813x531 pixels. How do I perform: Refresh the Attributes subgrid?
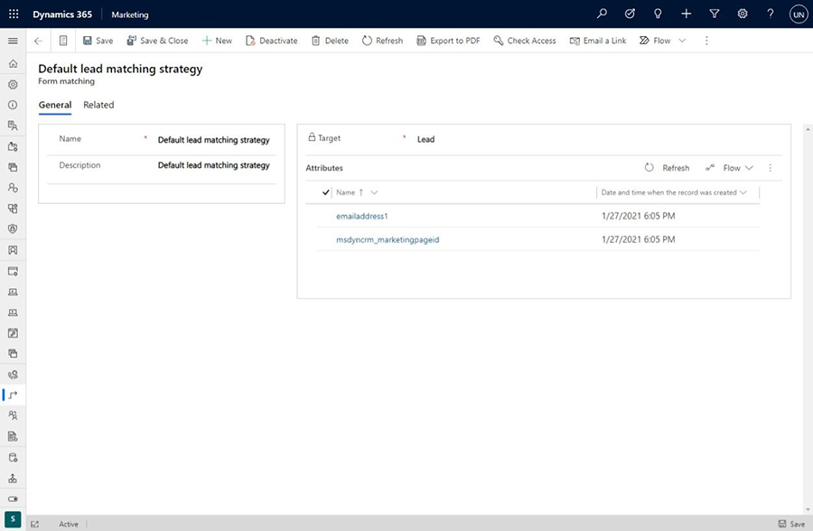click(667, 168)
